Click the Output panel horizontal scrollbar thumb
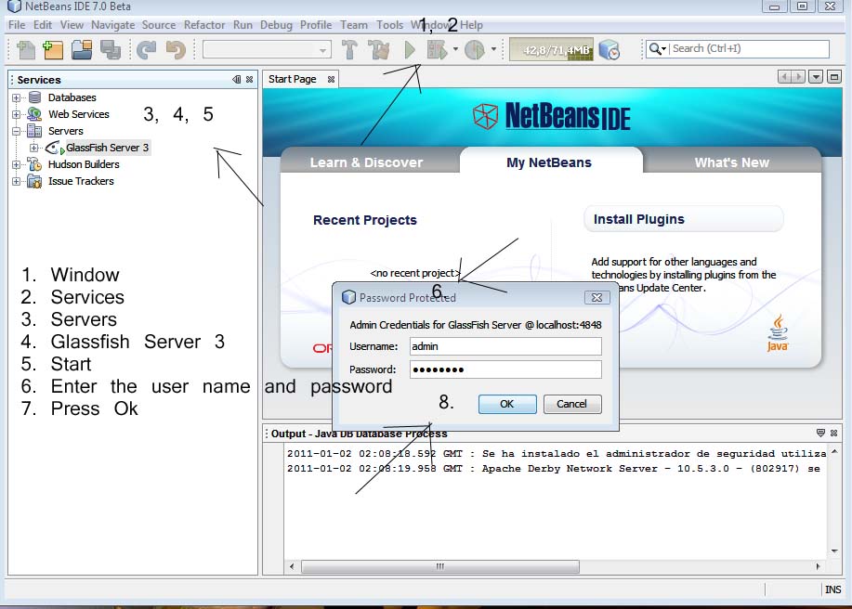The image size is (852, 609). click(x=440, y=566)
